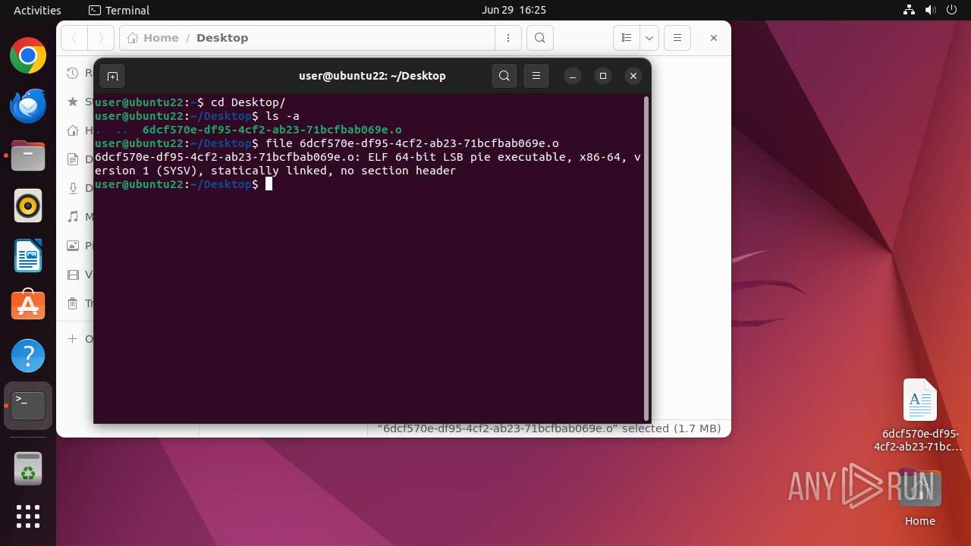Close the Files window

[714, 38]
